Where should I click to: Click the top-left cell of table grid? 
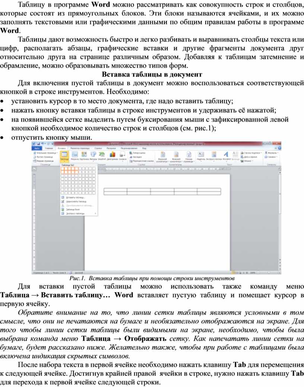click(x=63, y=169)
